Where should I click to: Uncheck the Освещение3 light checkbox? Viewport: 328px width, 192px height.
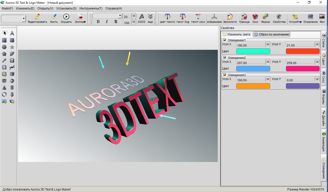tap(225, 75)
